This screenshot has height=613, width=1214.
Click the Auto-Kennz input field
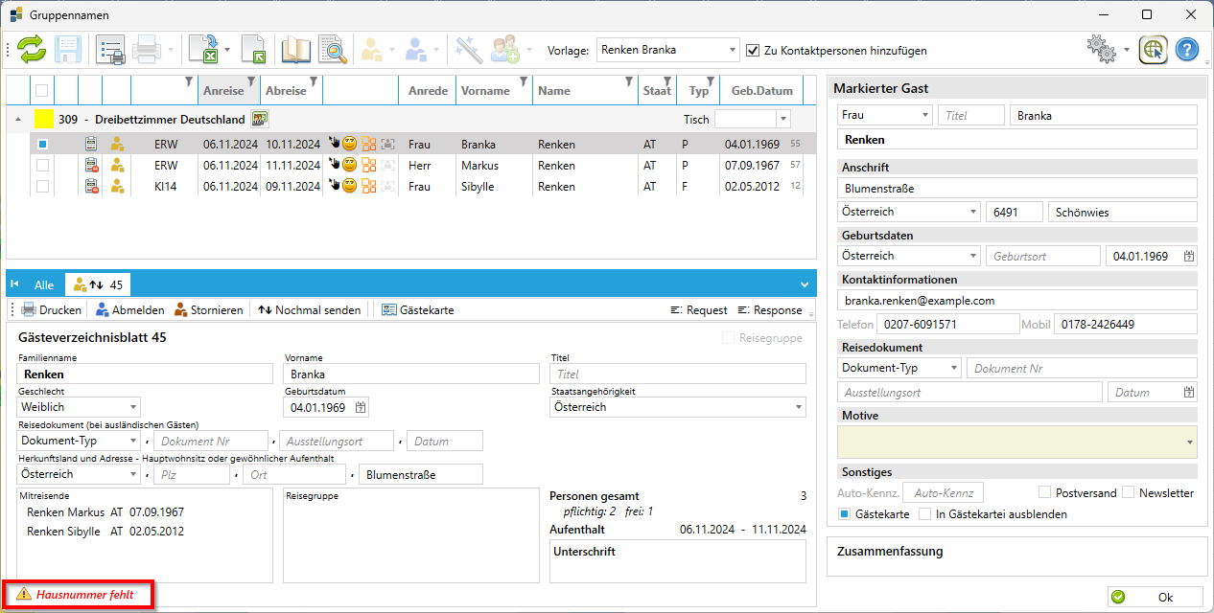coord(943,493)
